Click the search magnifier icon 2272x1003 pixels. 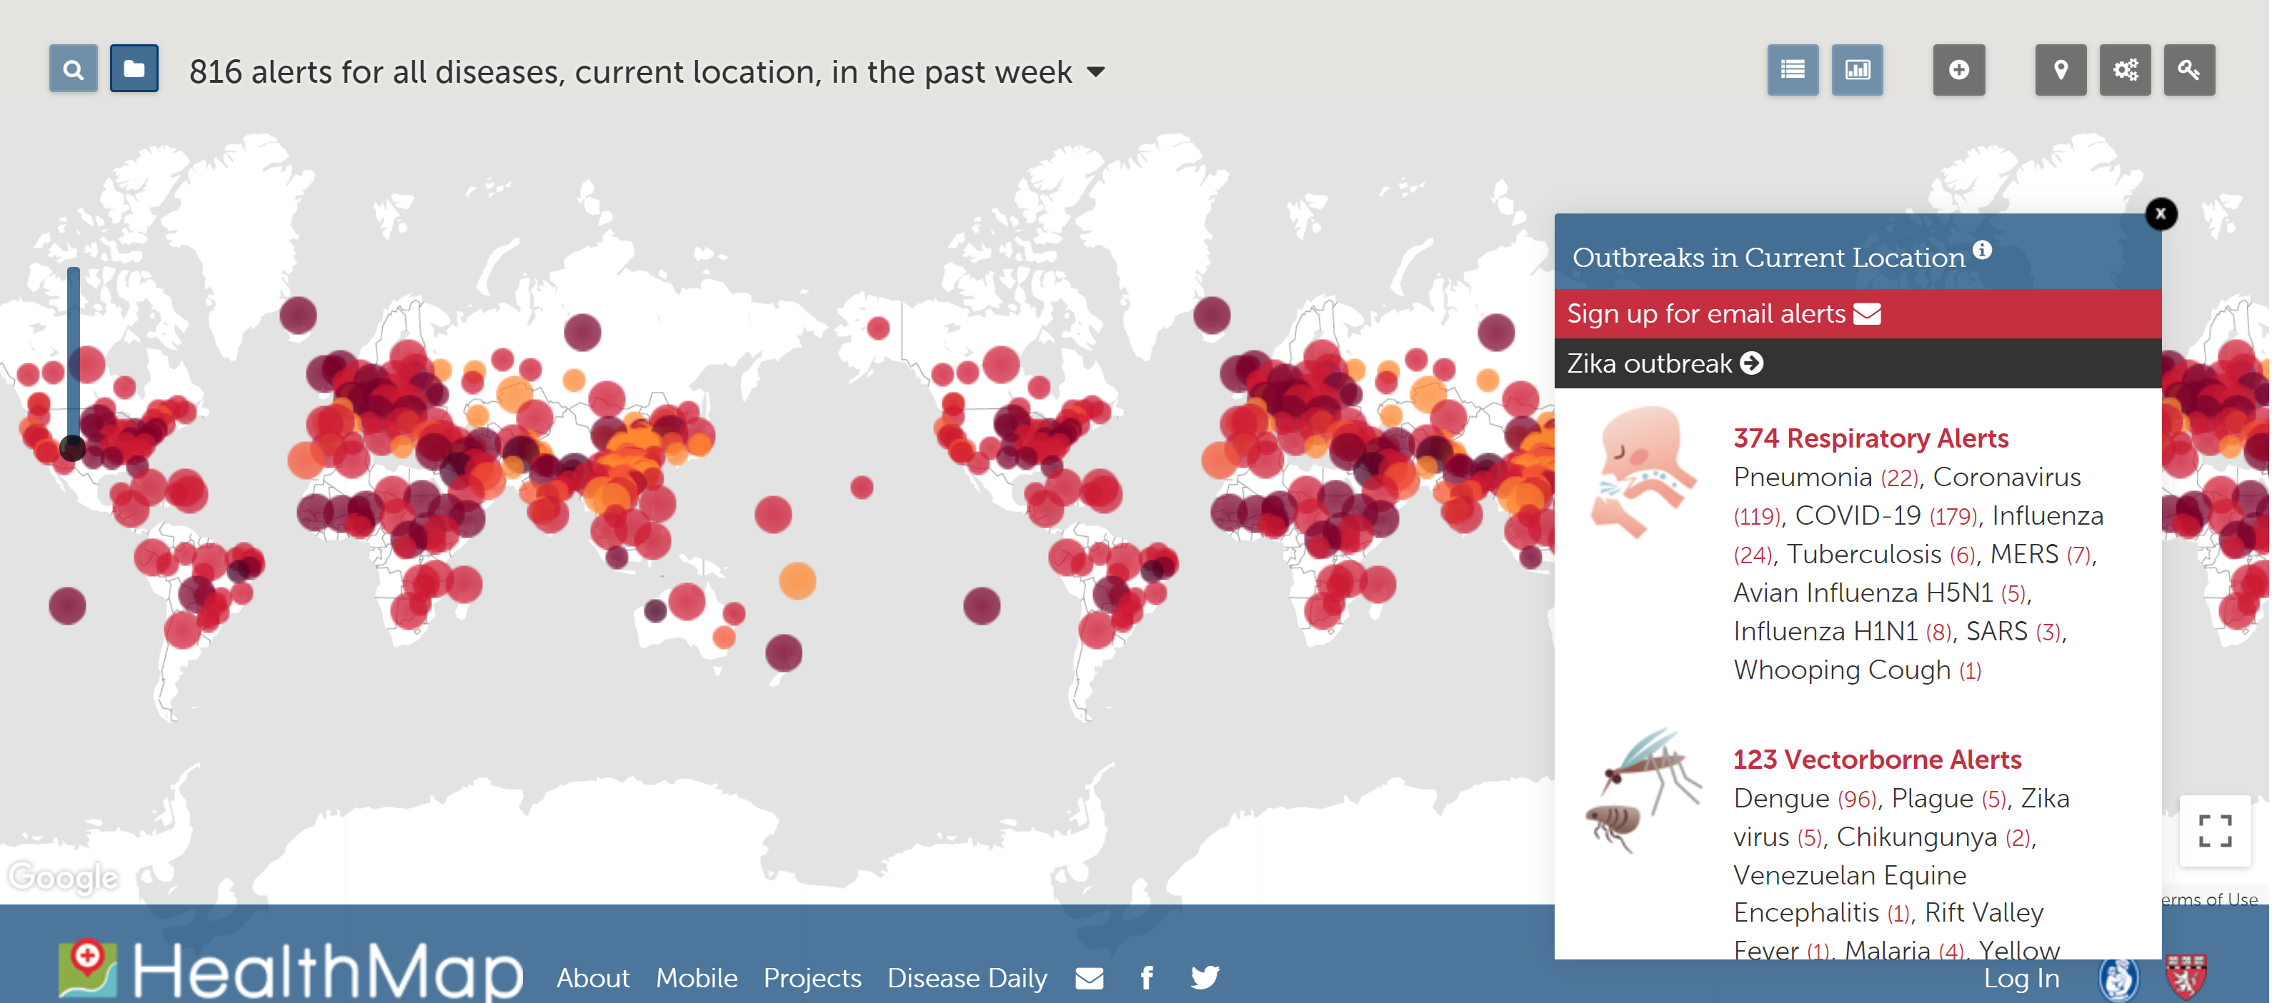click(x=73, y=70)
